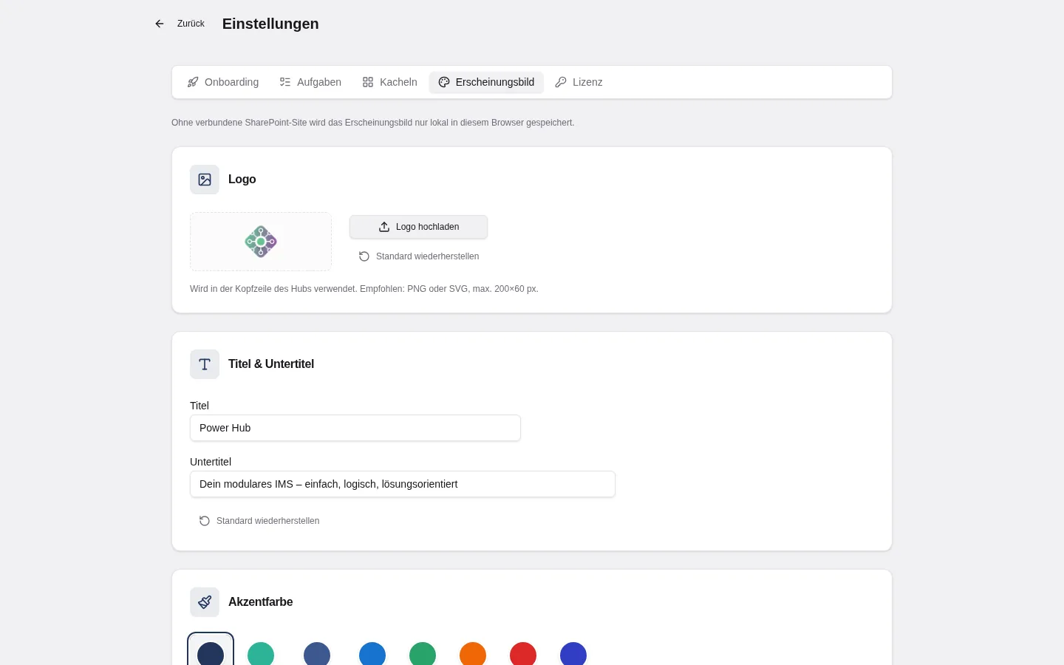Click the Untertitel input field
Screen dimensions: 1064x665
pos(403,484)
